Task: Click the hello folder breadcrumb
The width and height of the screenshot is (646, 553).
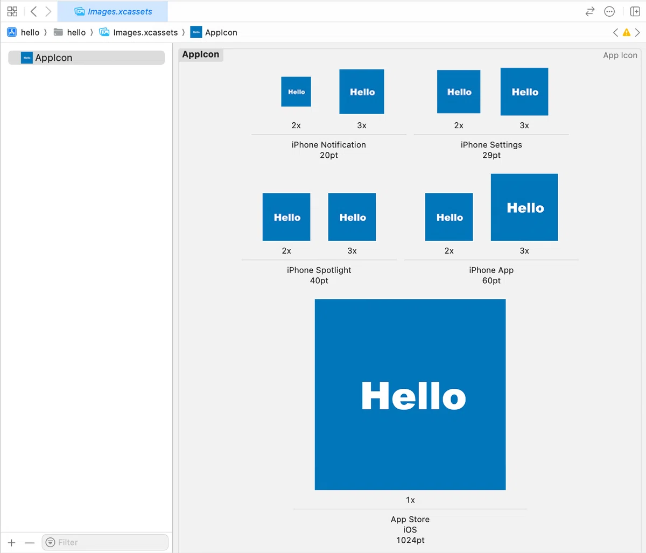Action: [70, 32]
